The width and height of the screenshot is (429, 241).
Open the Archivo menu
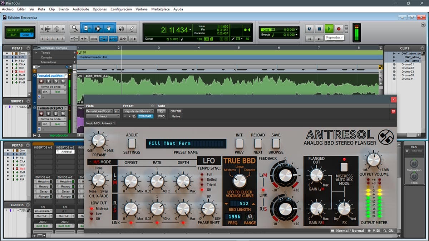click(8, 9)
